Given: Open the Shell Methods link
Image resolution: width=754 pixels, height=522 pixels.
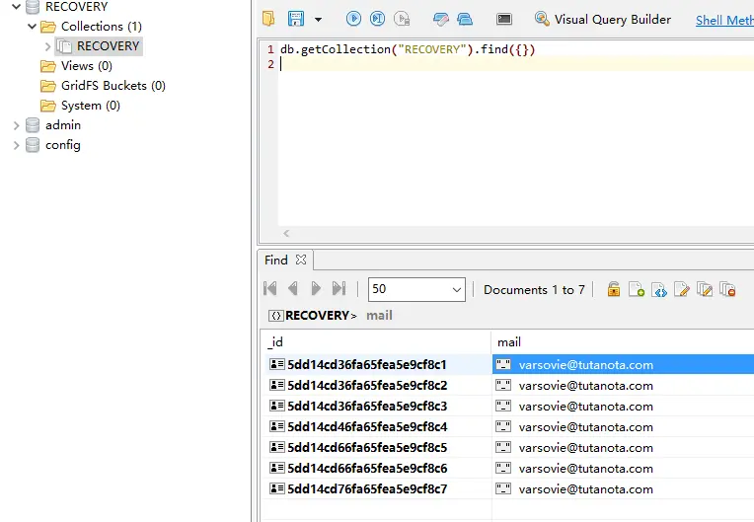Looking at the screenshot, I should click(x=724, y=20).
